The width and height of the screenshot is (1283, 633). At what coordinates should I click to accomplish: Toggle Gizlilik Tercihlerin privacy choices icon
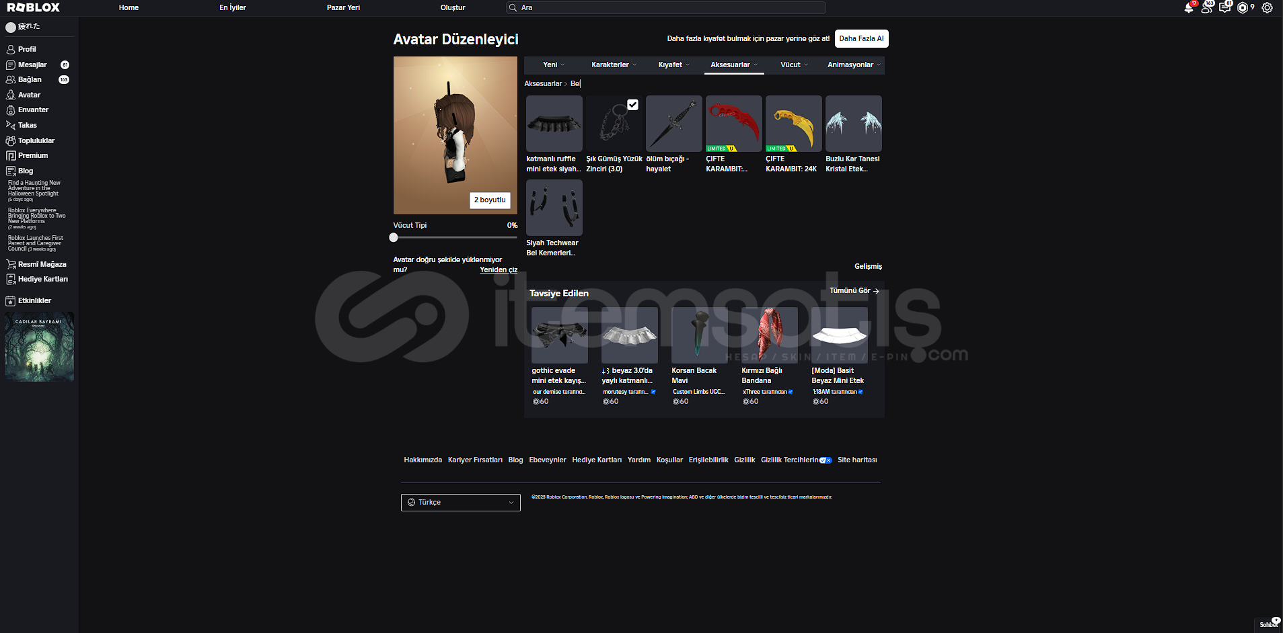[x=826, y=460]
